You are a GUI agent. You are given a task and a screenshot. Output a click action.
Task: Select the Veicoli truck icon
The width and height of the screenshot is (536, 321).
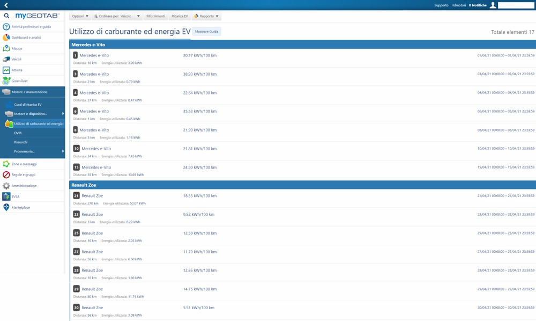[x=6, y=59]
